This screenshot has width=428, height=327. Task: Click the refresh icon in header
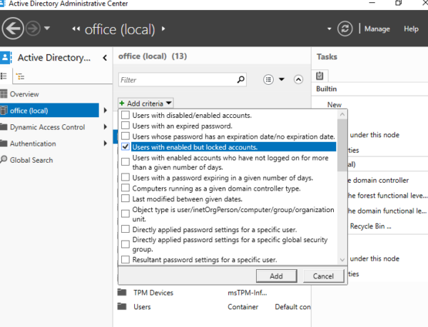[346, 29]
